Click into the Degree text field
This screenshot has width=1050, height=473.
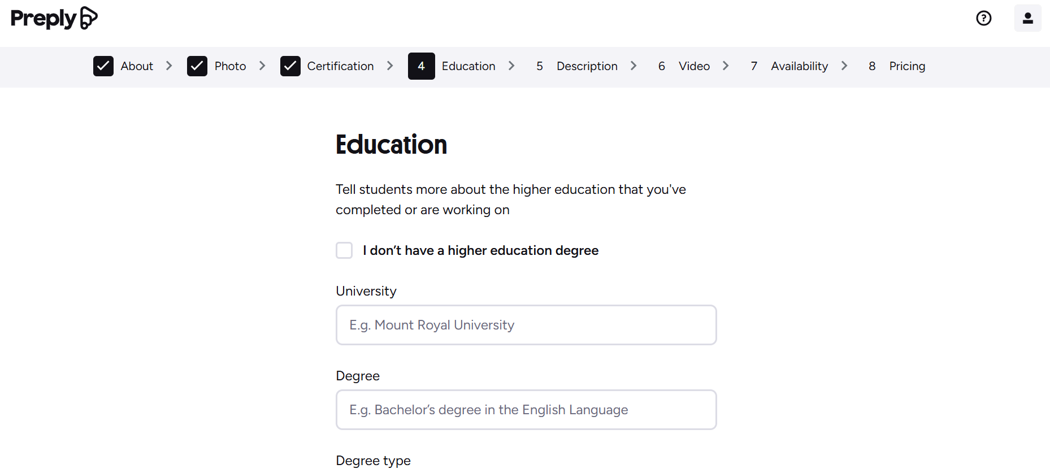(526, 410)
